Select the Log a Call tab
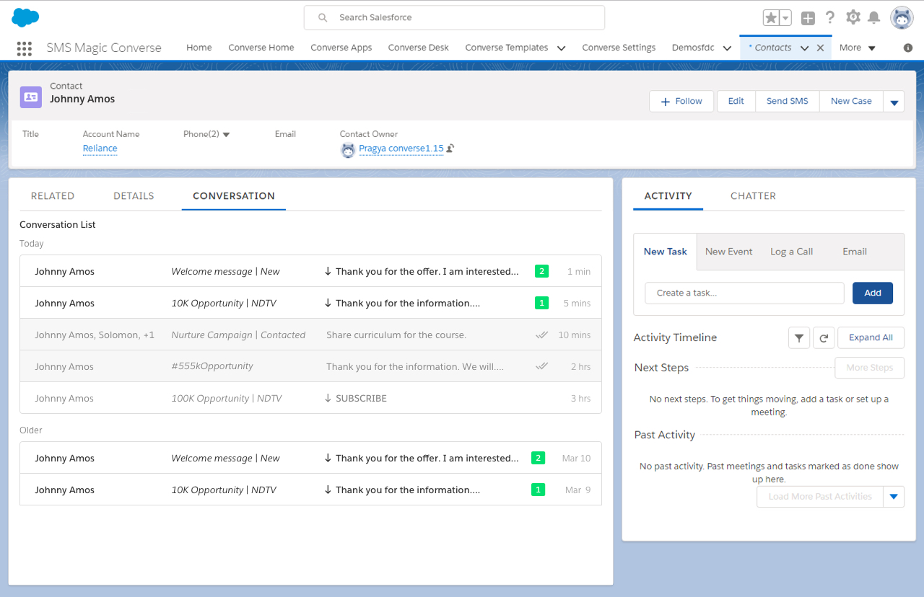The height and width of the screenshot is (597, 924). tap(792, 252)
